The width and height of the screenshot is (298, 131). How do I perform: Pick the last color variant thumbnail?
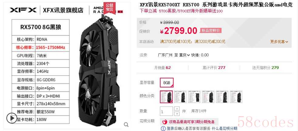click(236, 97)
